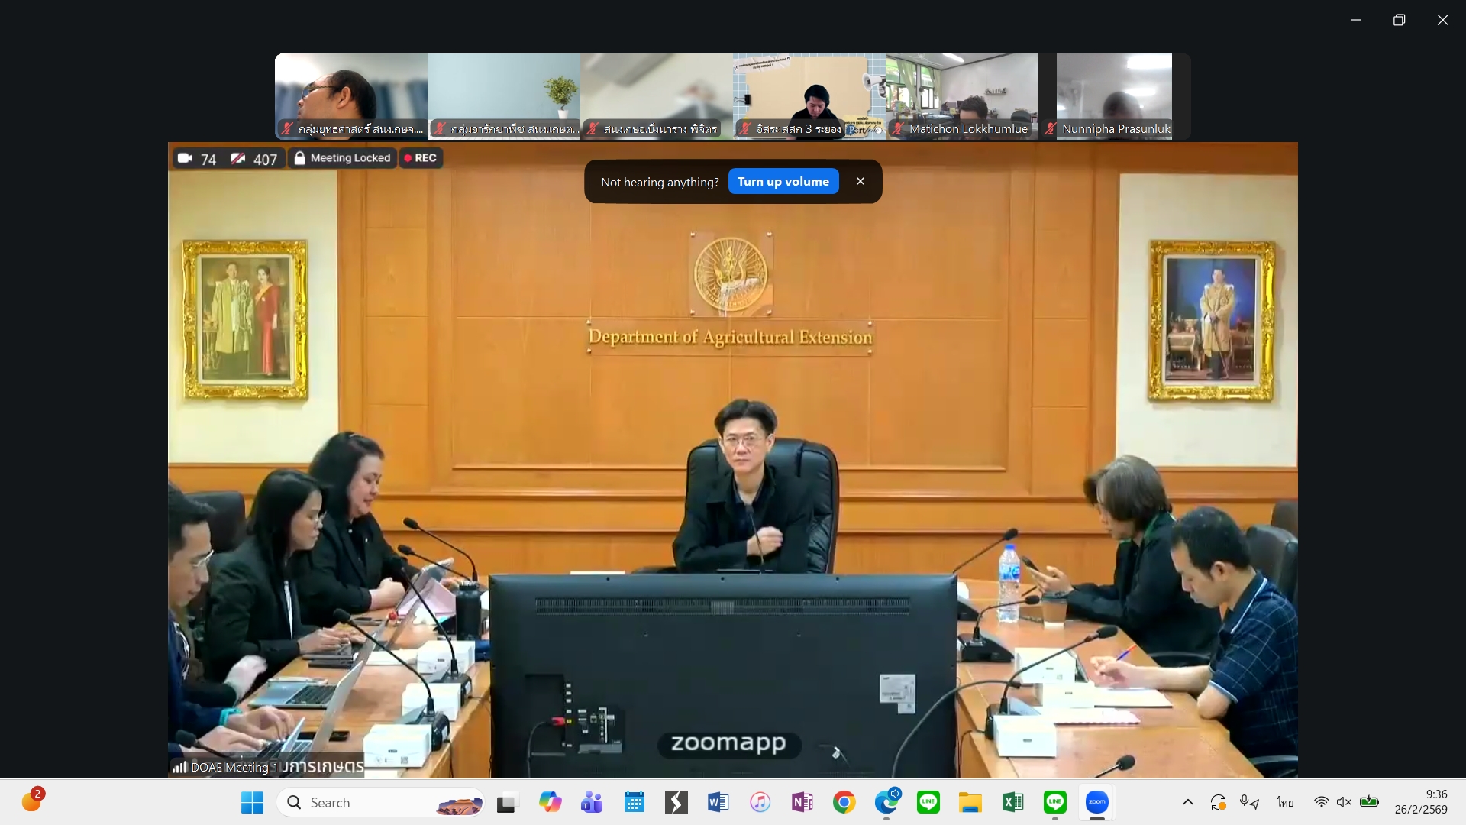Open Microsoft Excel from taskbar

1012,802
